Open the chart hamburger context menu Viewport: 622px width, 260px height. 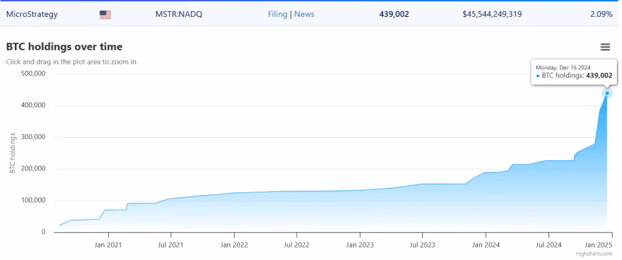tap(605, 47)
